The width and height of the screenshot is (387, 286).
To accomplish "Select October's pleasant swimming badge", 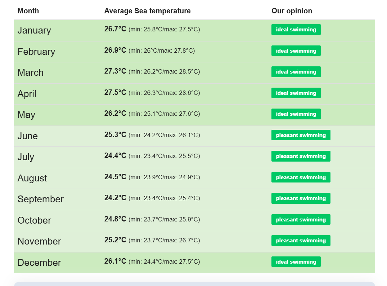I will point(301,220).
